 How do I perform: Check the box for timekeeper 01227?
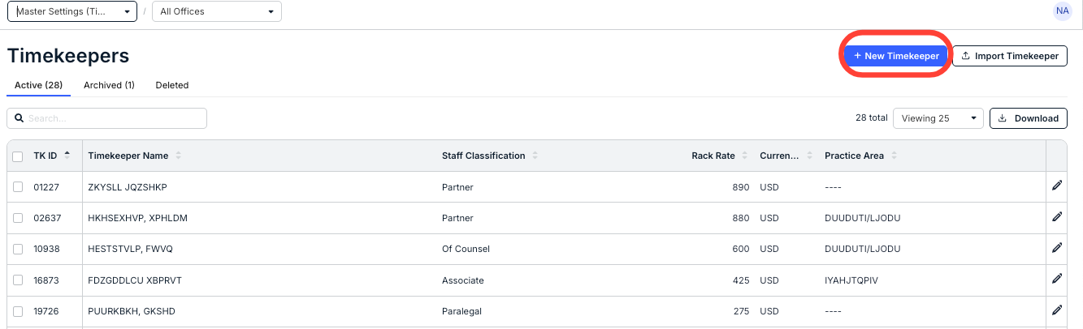tap(18, 187)
